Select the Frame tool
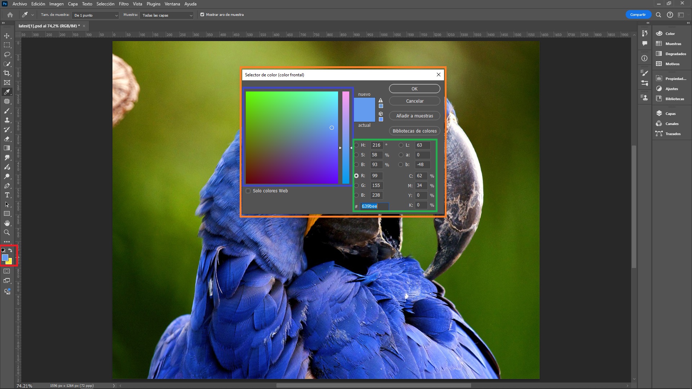Image resolution: width=692 pixels, height=389 pixels. [7, 82]
